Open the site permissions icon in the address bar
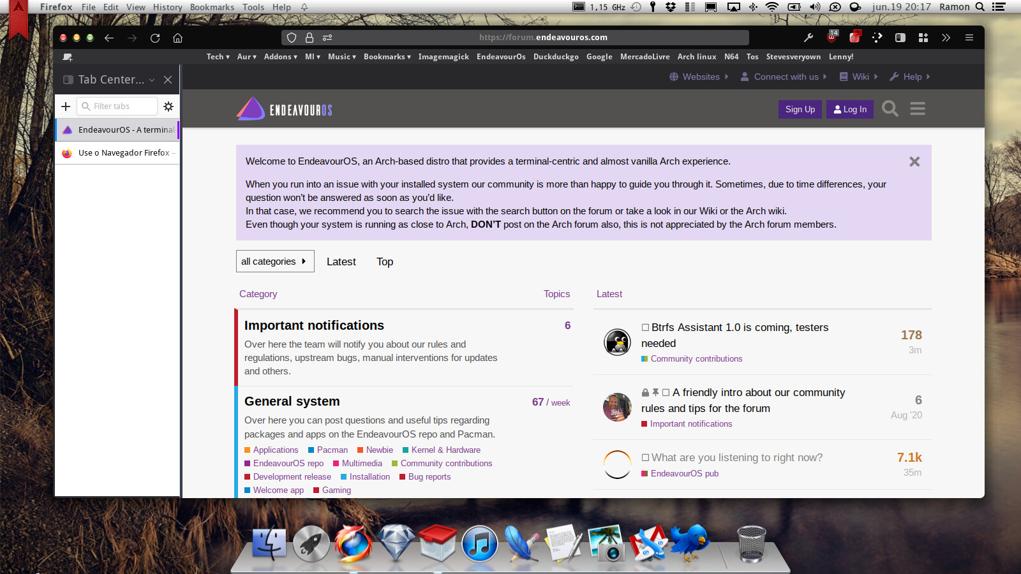Screen dimensions: 1021x574 coord(327,38)
